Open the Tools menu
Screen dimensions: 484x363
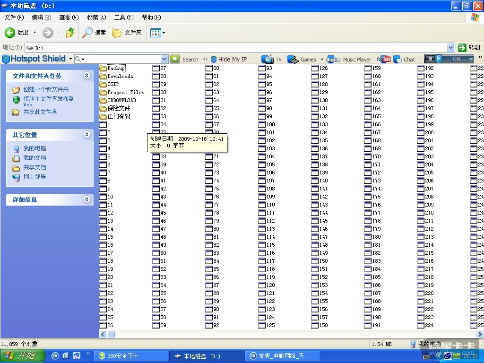124,17
